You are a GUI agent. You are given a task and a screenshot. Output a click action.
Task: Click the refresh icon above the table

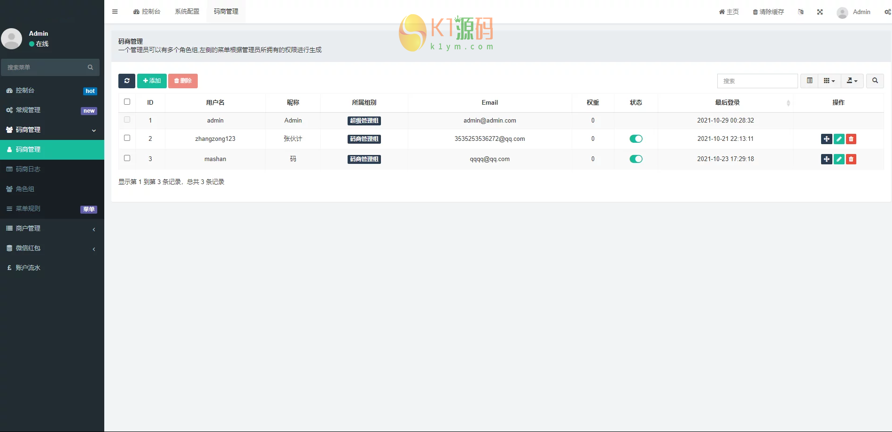pyautogui.click(x=126, y=81)
